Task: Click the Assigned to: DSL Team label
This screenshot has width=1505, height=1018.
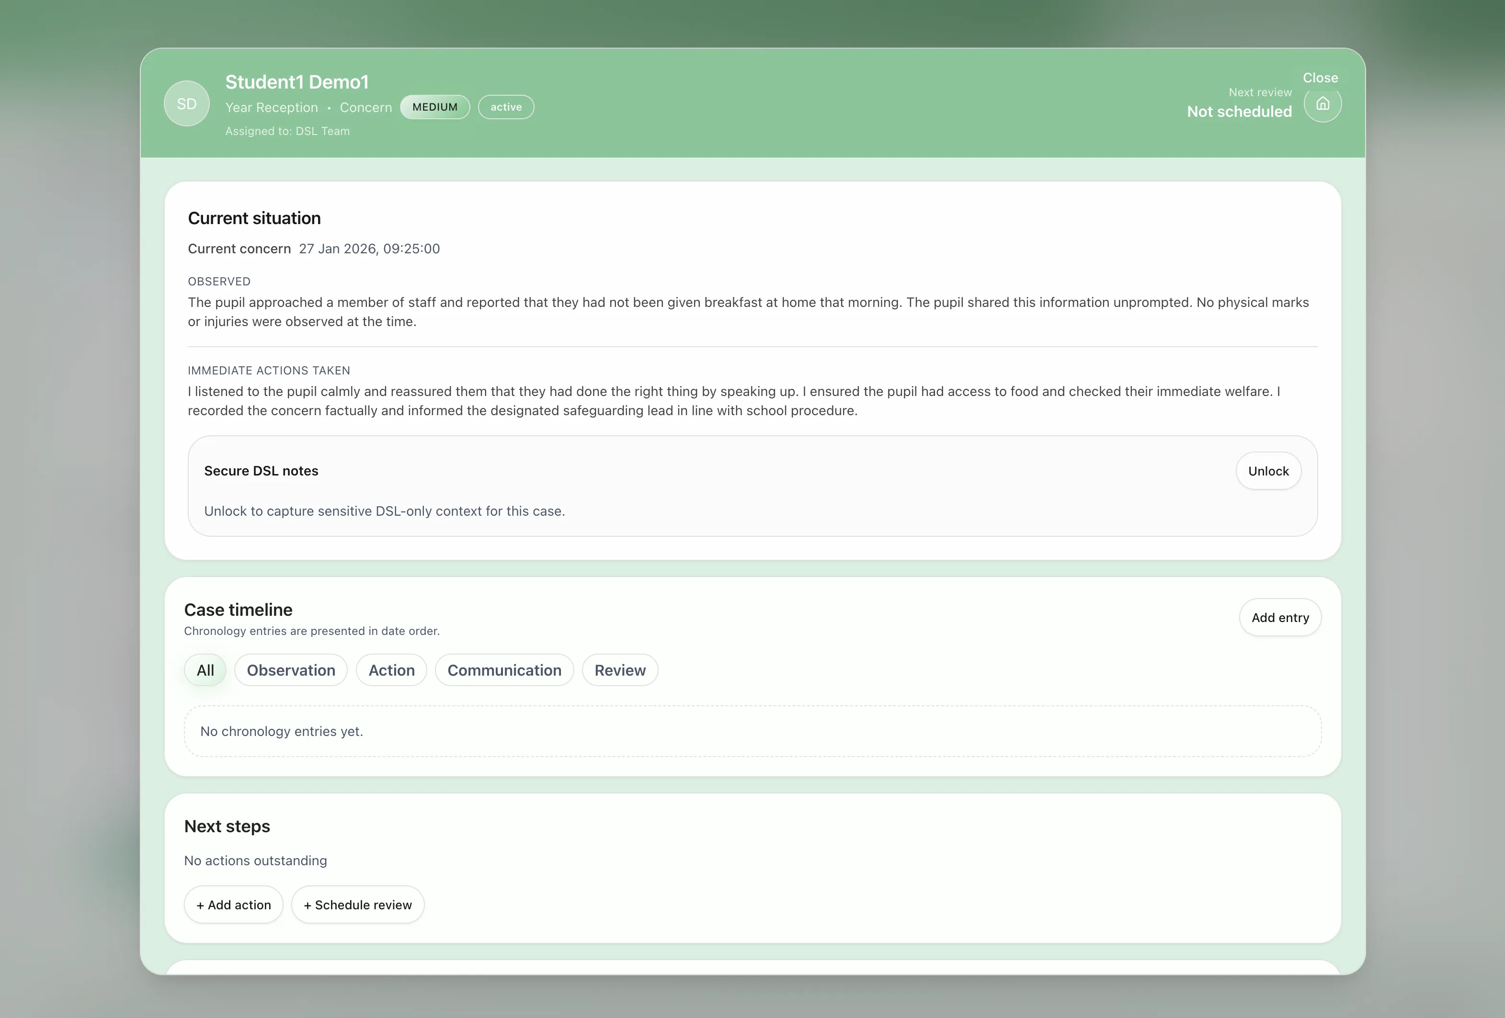Action: 287,131
